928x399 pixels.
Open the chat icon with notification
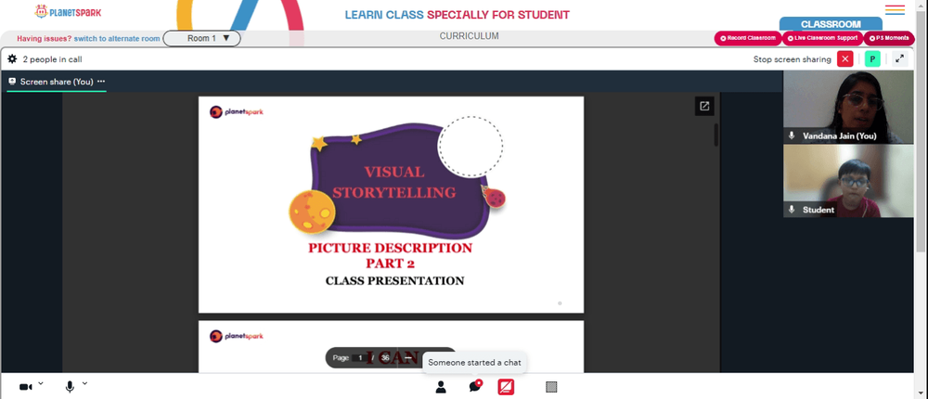tap(474, 387)
